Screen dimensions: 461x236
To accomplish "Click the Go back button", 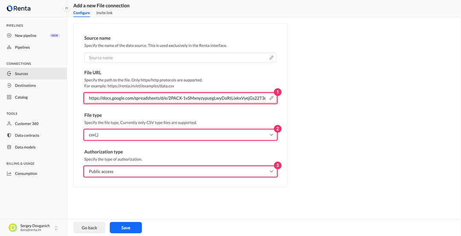I will (89, 228).
